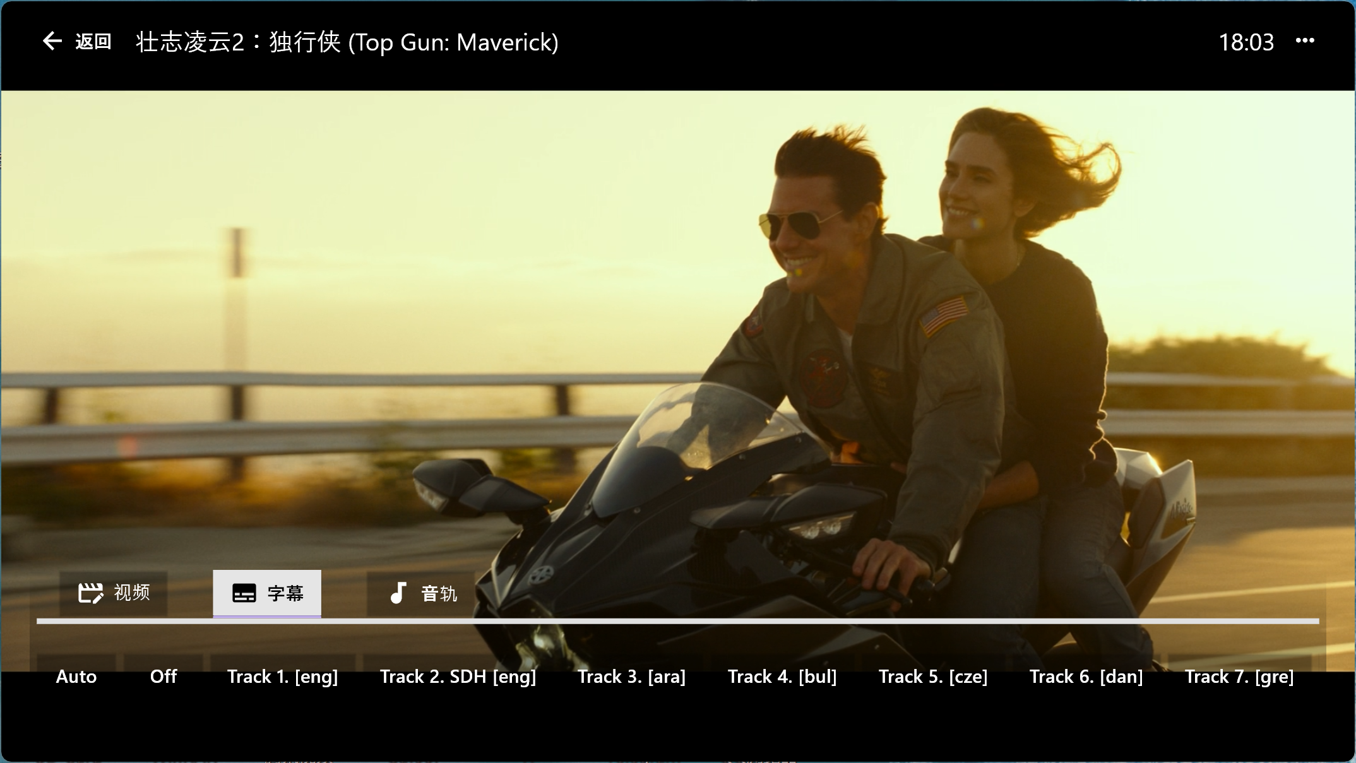Click the subtitle caption icon
This screenshot has width=1356, height=763.
coord(244,593)
